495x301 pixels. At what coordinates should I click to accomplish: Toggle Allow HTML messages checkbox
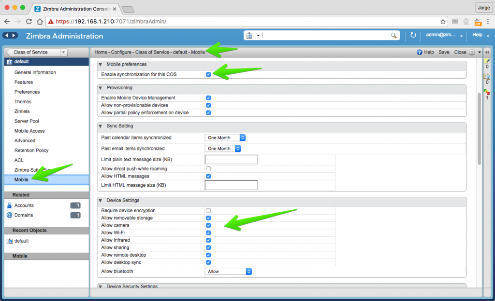click(208, 177)
